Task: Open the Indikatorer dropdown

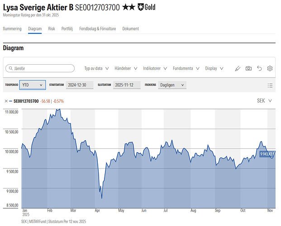Action: pyautogui.click(x=155, y=69)
